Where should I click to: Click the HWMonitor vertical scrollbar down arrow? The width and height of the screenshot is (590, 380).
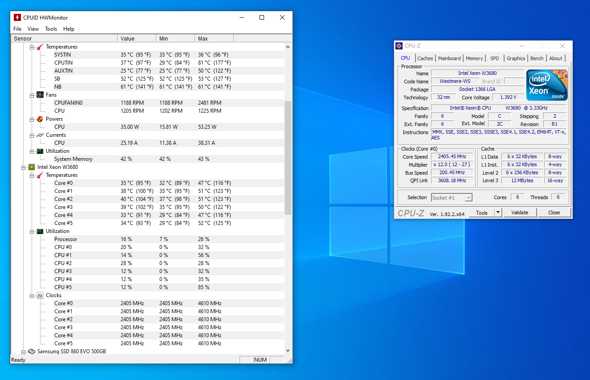tap(288, 351)
